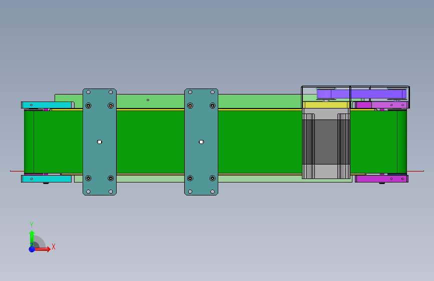Select the magenta bearing block below the belt
Viewport: 434px width, 281px height.
coord(381,178)
